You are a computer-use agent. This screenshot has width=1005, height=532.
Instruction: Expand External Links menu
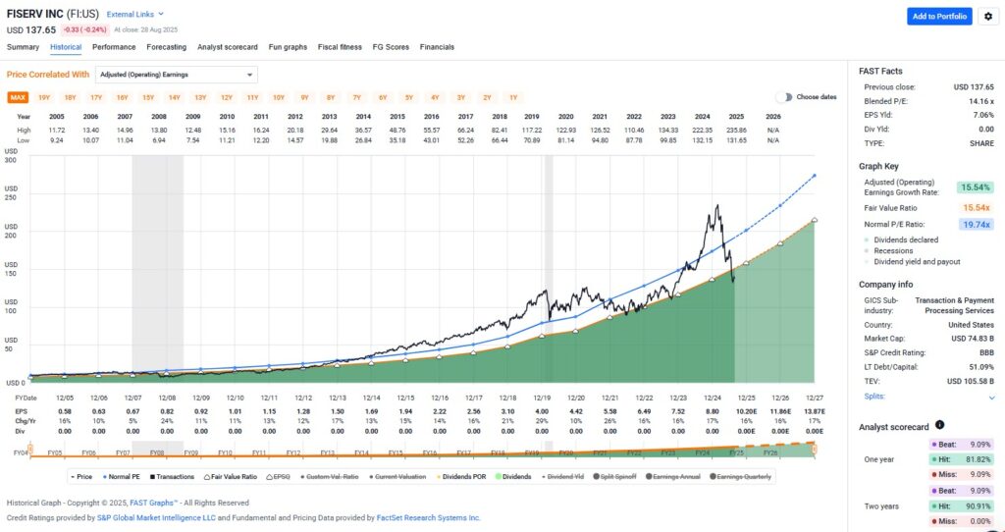[135, 14]
